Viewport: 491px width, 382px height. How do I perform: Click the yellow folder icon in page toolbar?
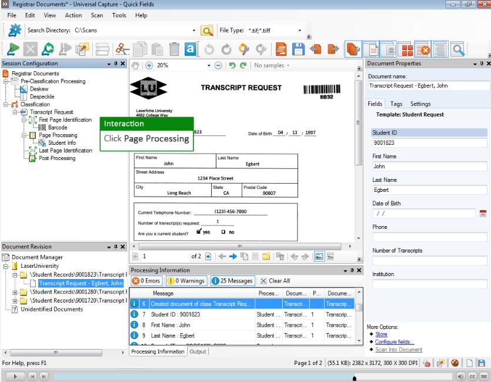tap(266, 257)
